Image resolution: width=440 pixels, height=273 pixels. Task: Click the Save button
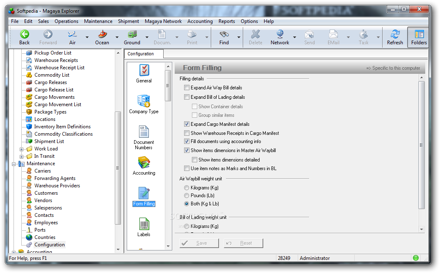point(199,243)
